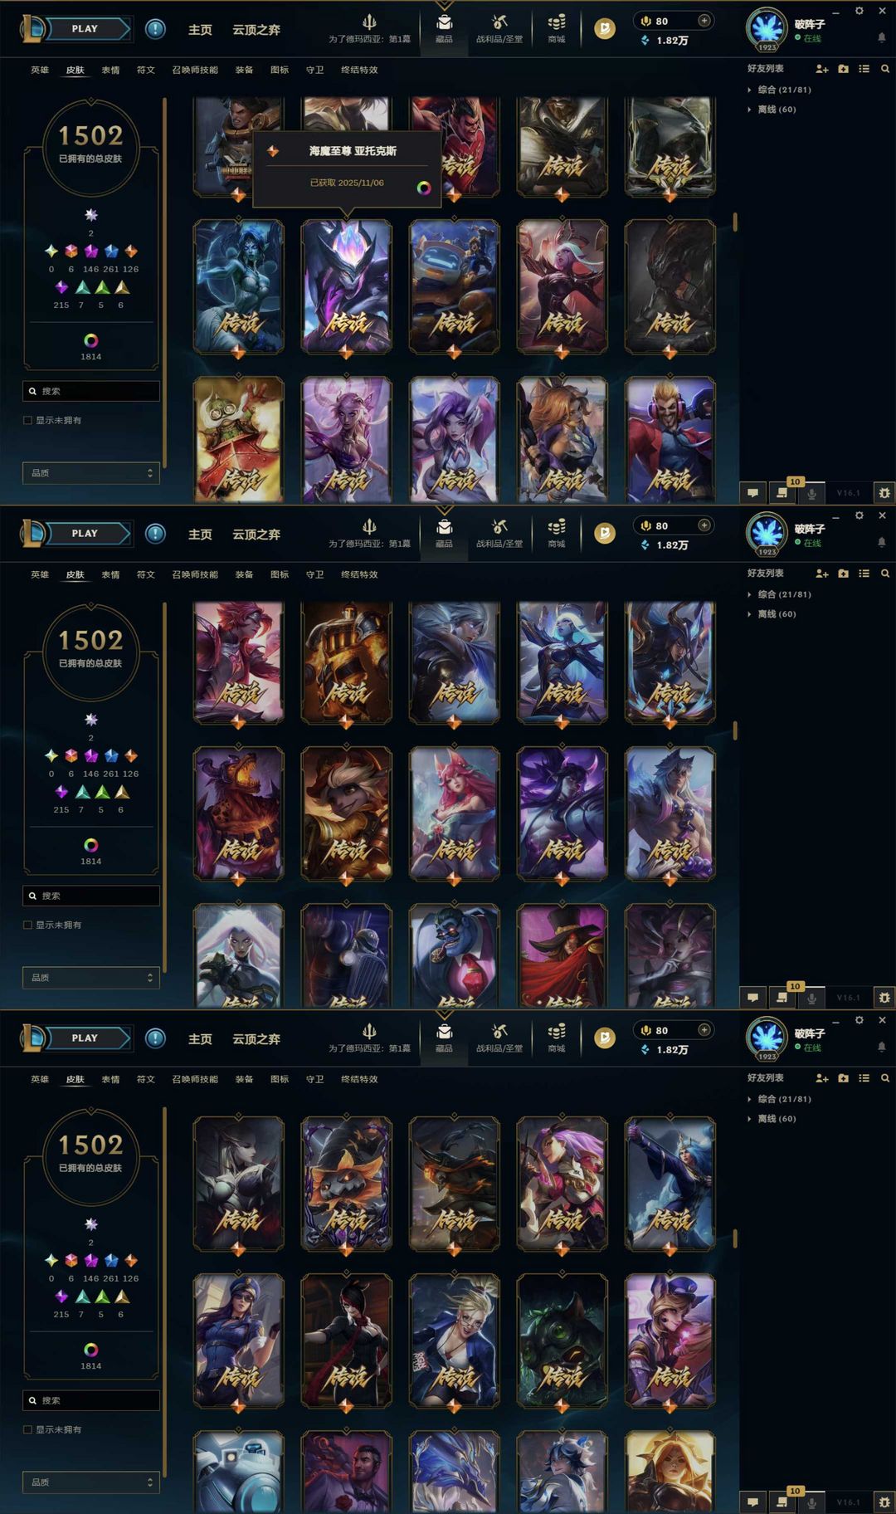Enable the 显示未拥有 checkbox in the topmost window
The image size is (896, 1514).
(27, 420)
